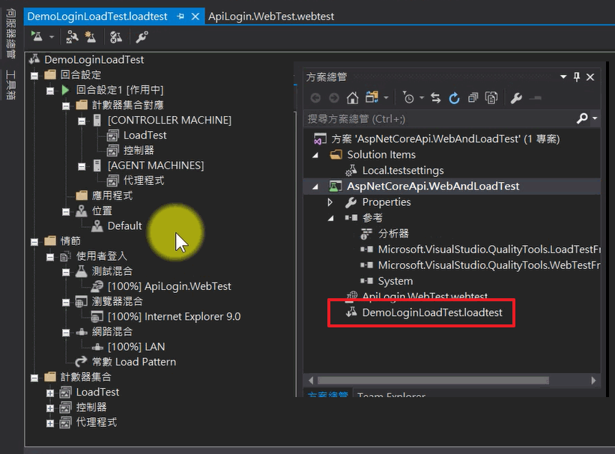Select the DemoLoginLoadTest root tree node
Image resolution: width=615 pixels, height=454 pixels.
94,60
